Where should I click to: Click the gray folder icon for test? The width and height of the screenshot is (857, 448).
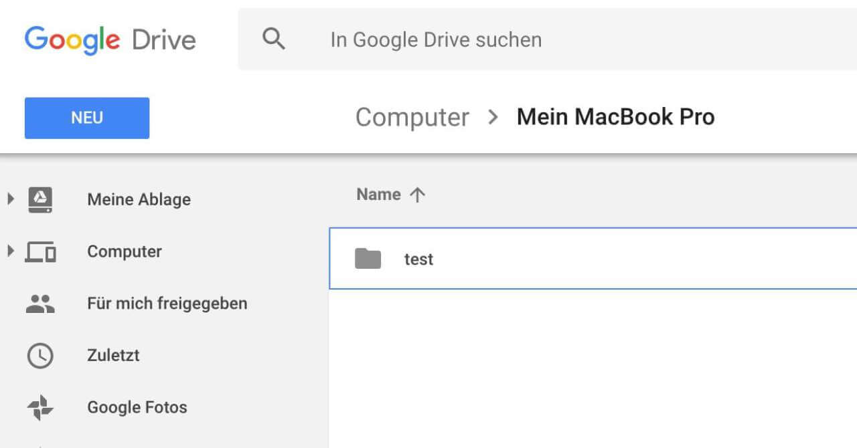click(x=368, y=259)
